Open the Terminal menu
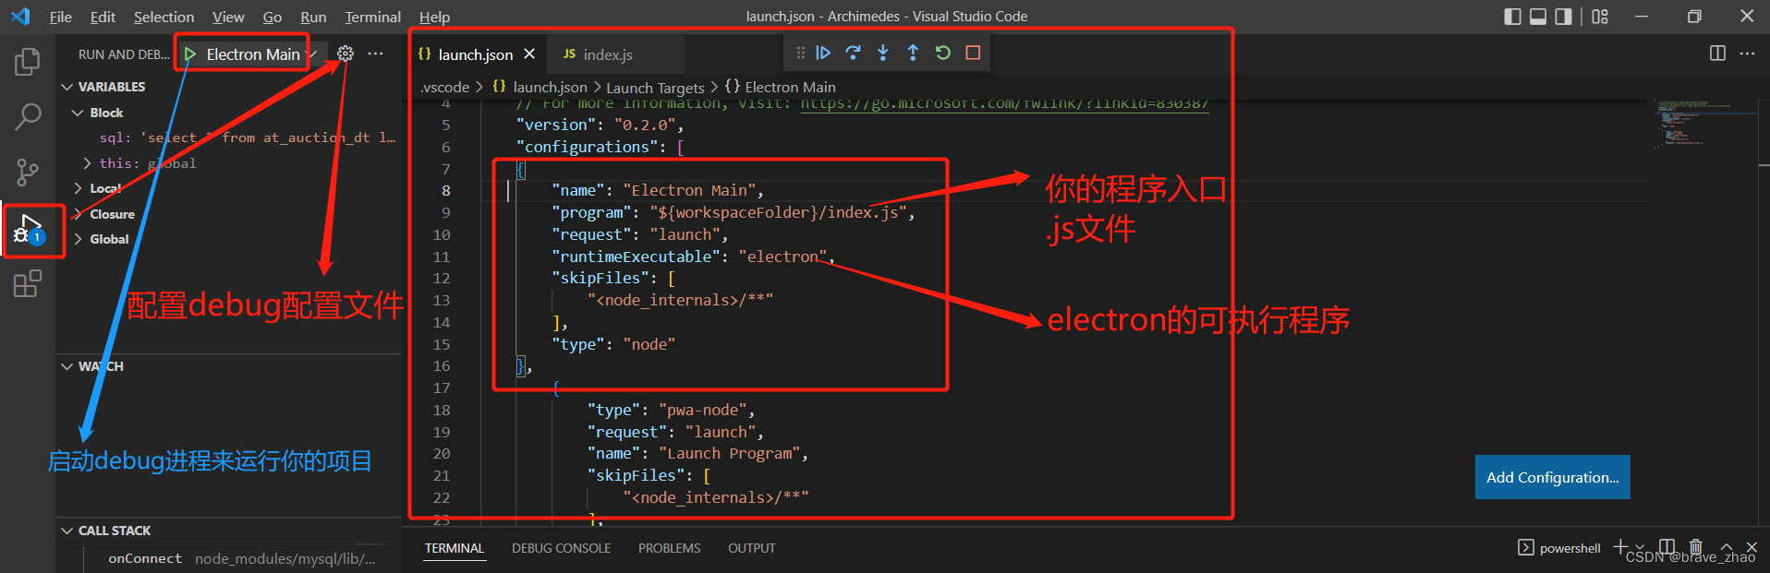The width and height of the screenshot is (1770, 573). coord(372,17)
